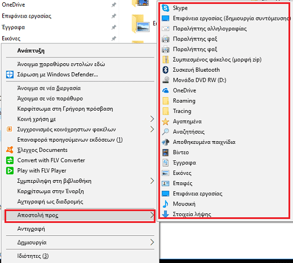Image resolution: width=293 pixels, height=263 pixels.
Task: Click the DVD RW drive icon
Action: [166, 80]
